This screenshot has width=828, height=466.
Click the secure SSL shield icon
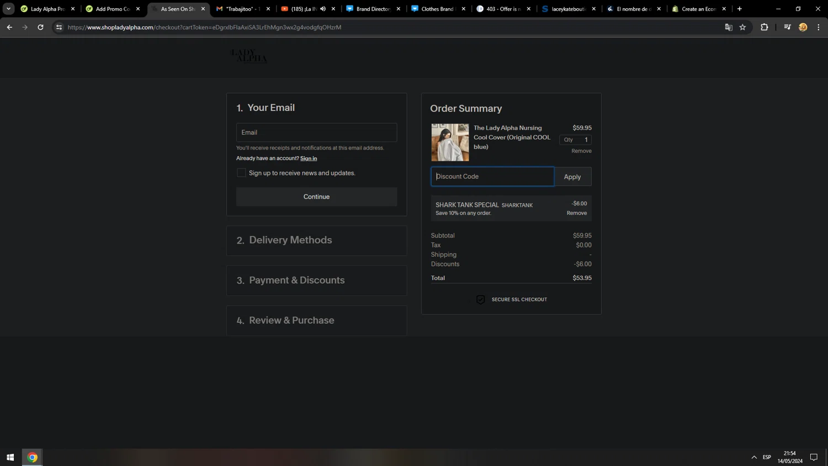[x=480, y=299]
